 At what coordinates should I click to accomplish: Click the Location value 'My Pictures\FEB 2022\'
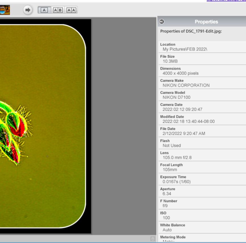click(185, 49)
